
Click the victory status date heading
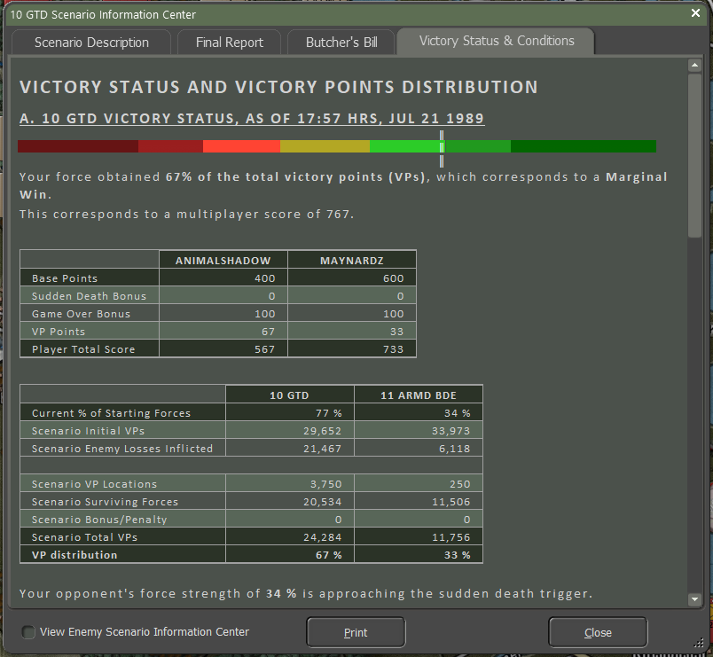click(252, 119)
